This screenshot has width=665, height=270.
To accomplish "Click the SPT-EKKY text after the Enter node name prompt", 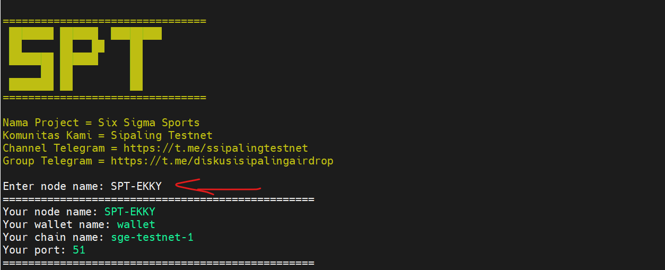I will pyautogui.click(x=136, y=186).
